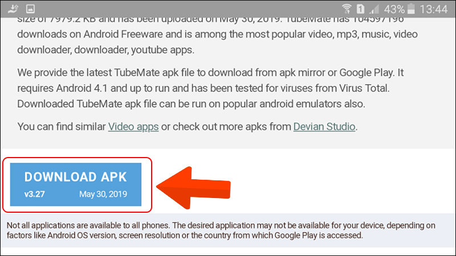Viewport: 456px width, 256px height.
Task: Tap the Wi-Fi signal icon
Action: (x=346, y=9)
